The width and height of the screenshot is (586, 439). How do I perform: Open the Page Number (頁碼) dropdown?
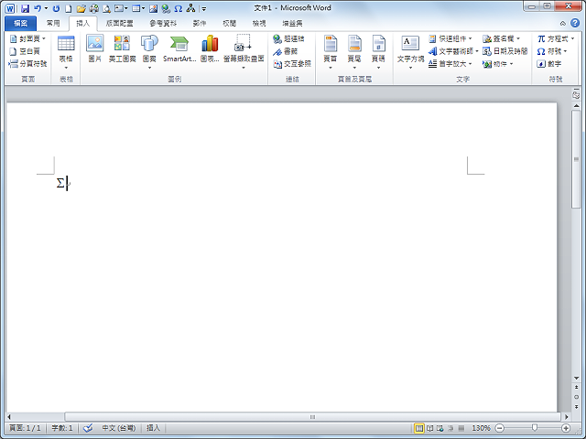(x=378, y=52)
